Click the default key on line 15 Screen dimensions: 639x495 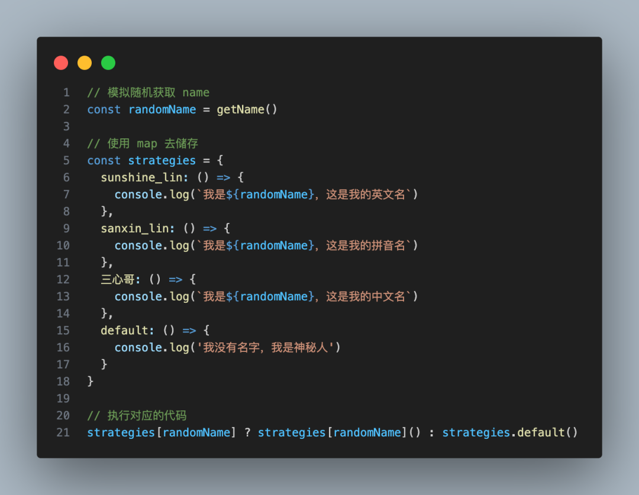124,330
